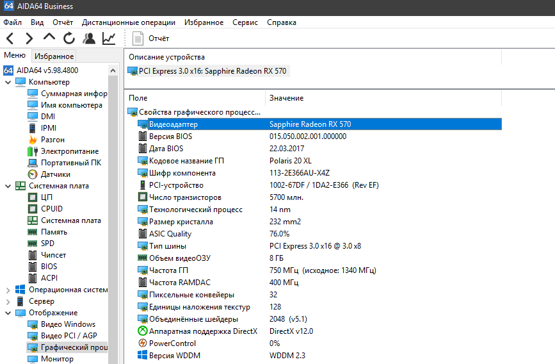Expand the Операционная система node
Viewport: 555px width, 364px height.
8,290
